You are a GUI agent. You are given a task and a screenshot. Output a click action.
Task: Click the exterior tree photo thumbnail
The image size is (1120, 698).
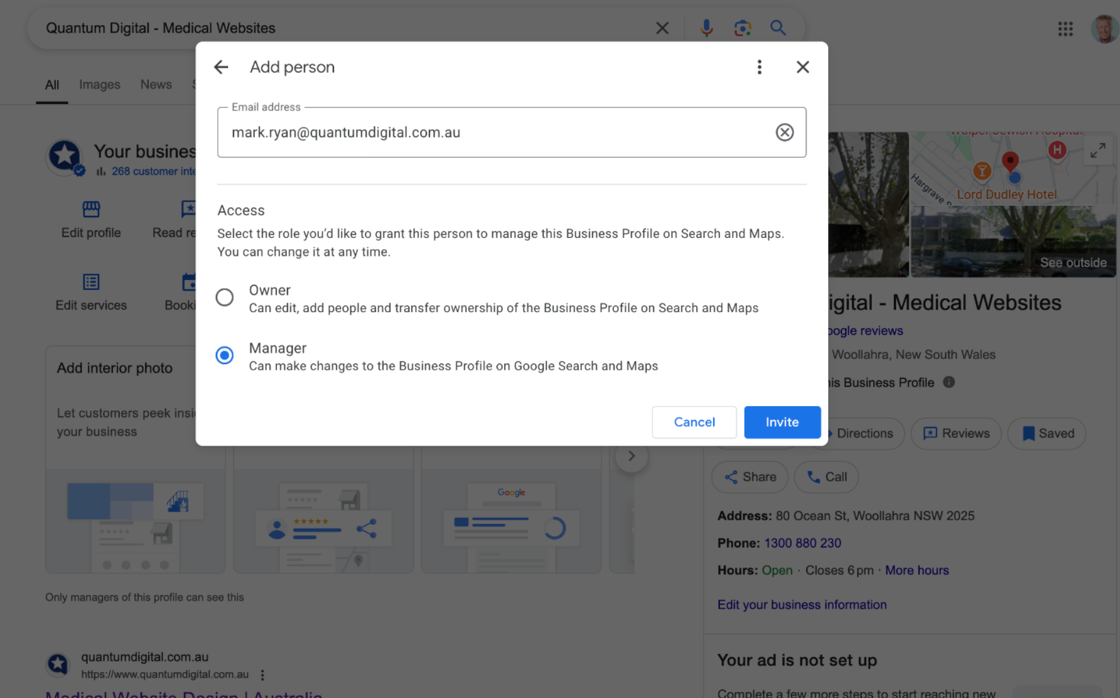[x=868, y=205]
